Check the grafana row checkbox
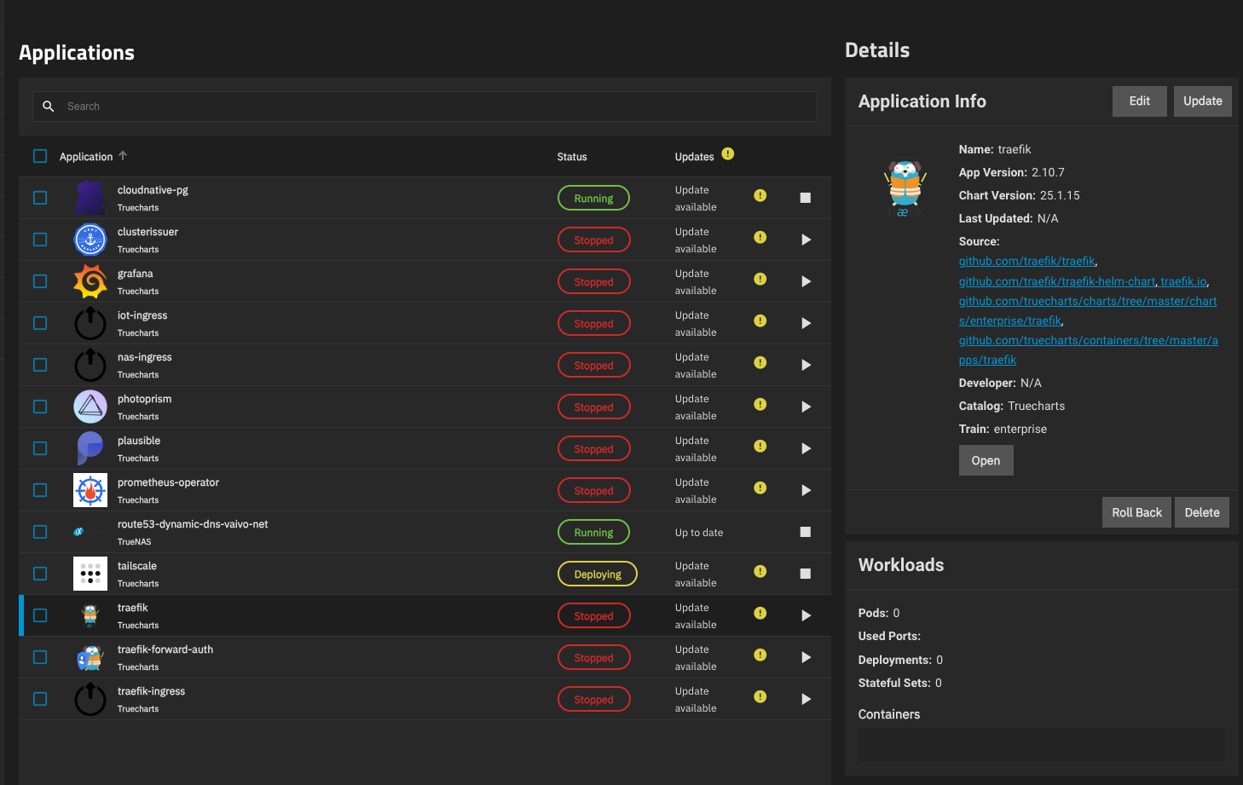 click(x=40, y=281)
